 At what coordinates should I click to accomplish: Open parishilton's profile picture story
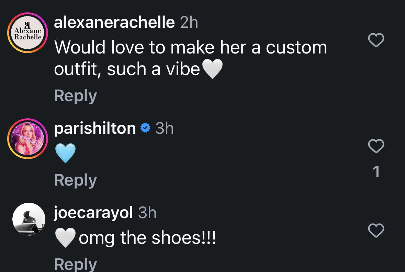pyautogui.click(x=27, y=139)
